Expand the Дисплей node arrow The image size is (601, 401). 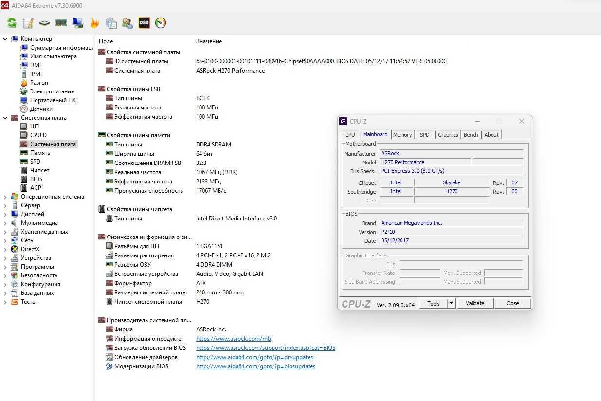click(x=5, y=214)
